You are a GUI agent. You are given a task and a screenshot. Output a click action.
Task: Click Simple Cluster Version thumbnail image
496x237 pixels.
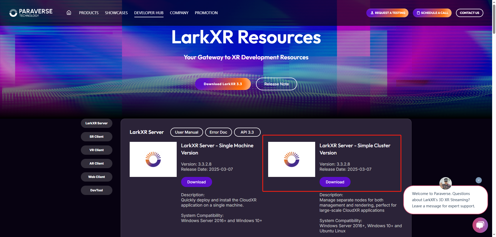tap(291, 159)
